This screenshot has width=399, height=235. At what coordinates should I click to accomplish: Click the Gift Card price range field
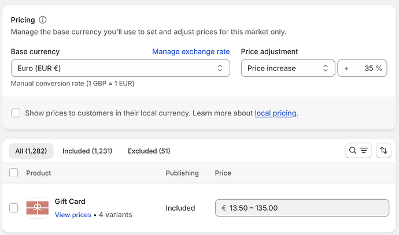tap(301, 208)
